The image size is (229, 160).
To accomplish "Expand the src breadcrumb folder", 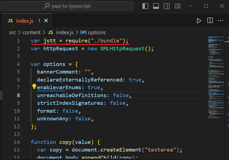I will pos(13,32).
